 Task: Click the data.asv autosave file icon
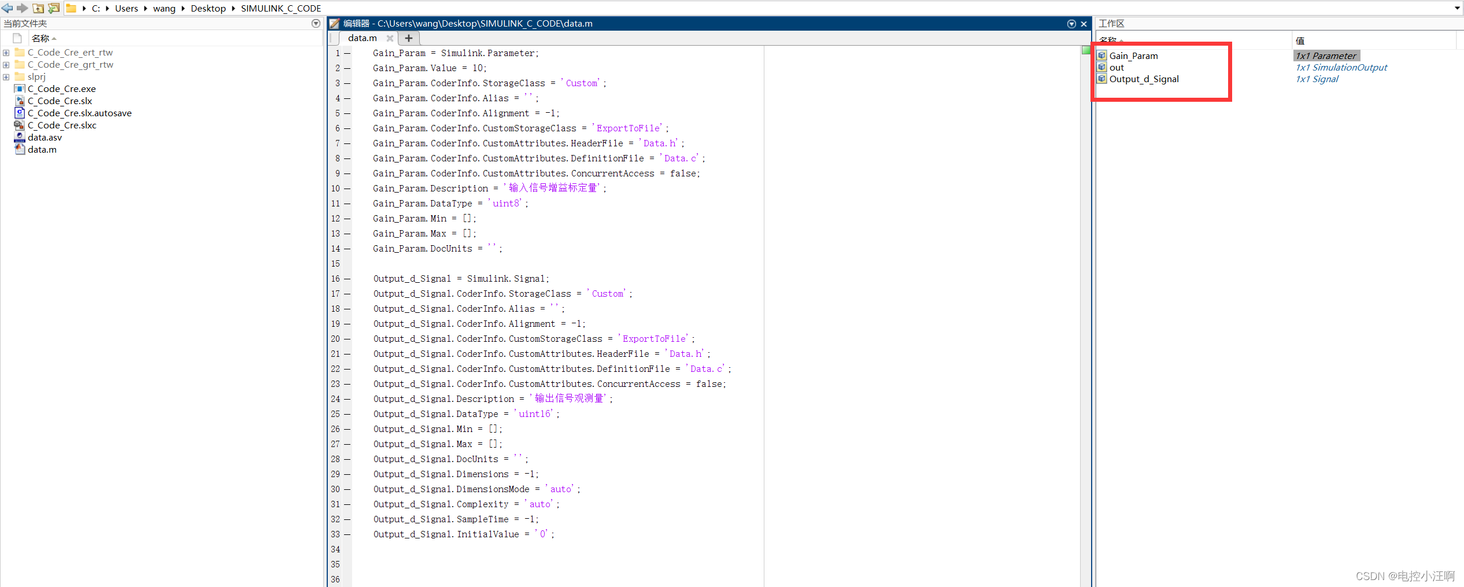tap(20, 137)
